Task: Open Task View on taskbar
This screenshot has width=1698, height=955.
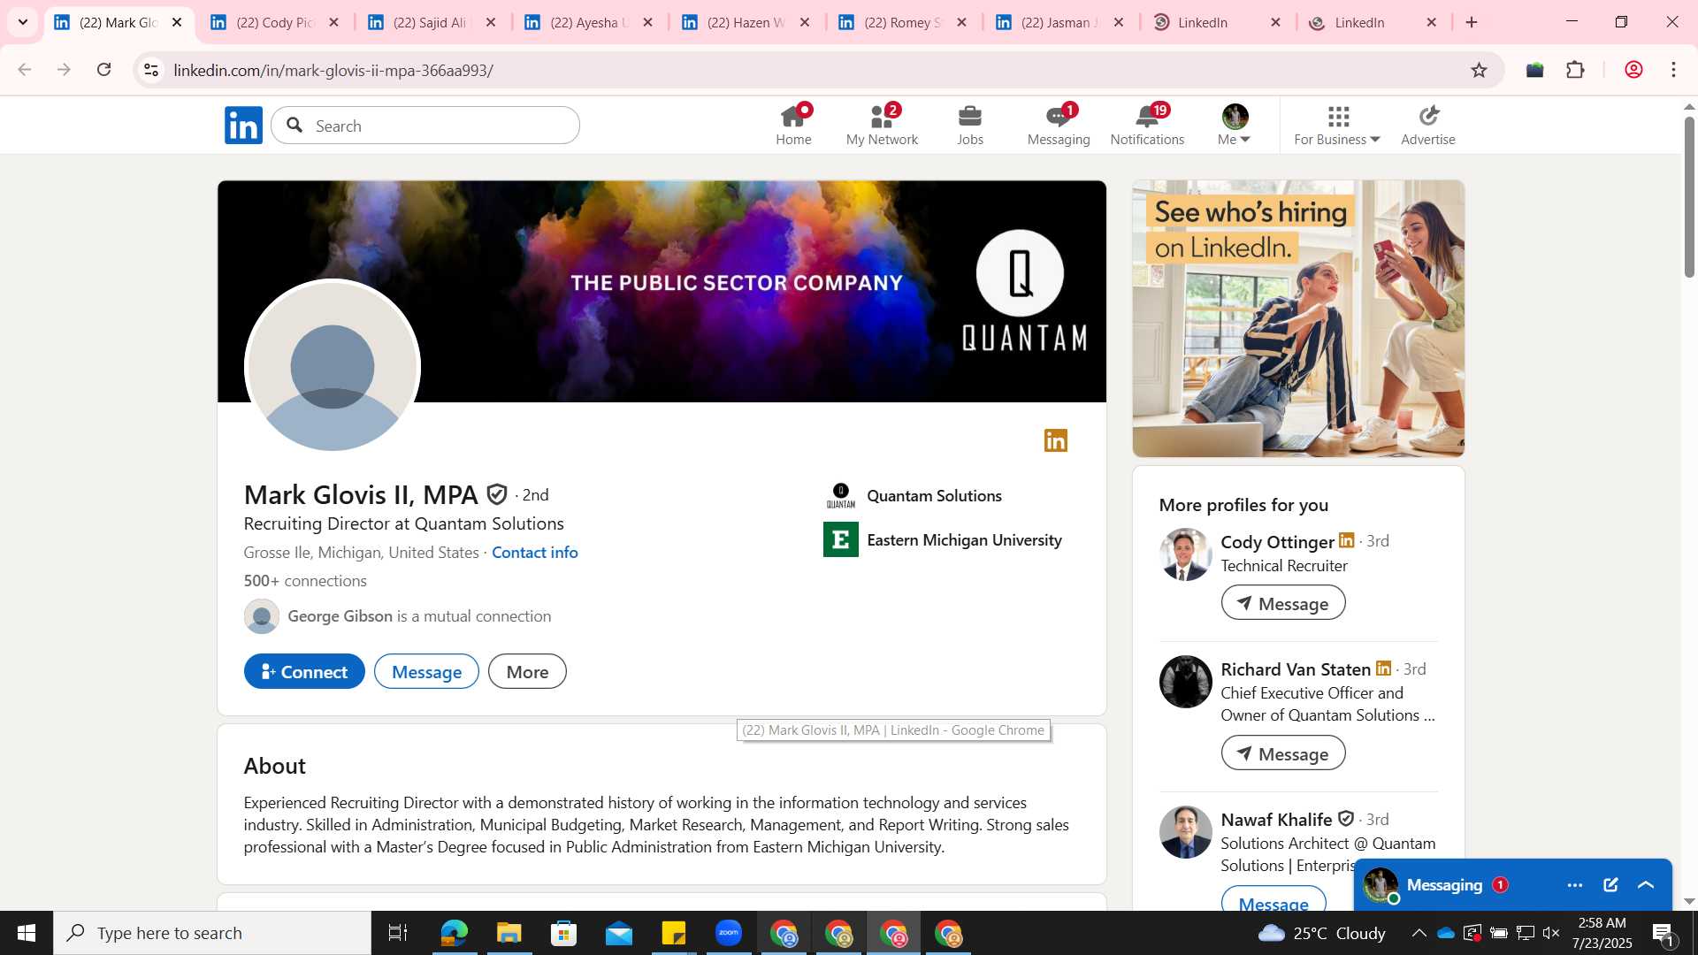Action: pos(398,933)
